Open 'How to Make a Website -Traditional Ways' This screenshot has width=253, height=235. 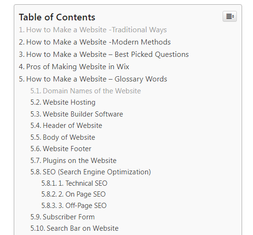(x=93, y=30)
